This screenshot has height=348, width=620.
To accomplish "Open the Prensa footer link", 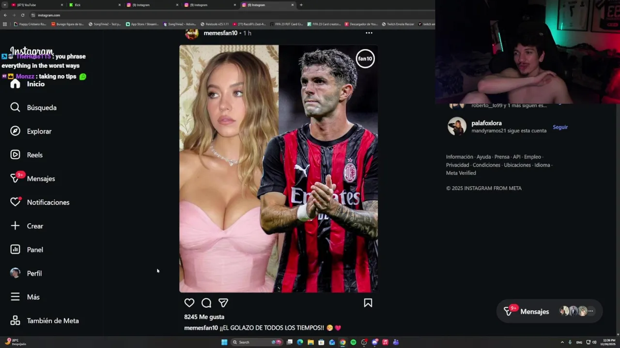I will pyautogui.click(x=502, y=157).
